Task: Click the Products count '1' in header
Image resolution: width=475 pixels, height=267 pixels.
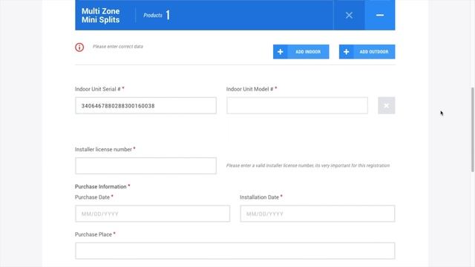Action: click(168, 15)
